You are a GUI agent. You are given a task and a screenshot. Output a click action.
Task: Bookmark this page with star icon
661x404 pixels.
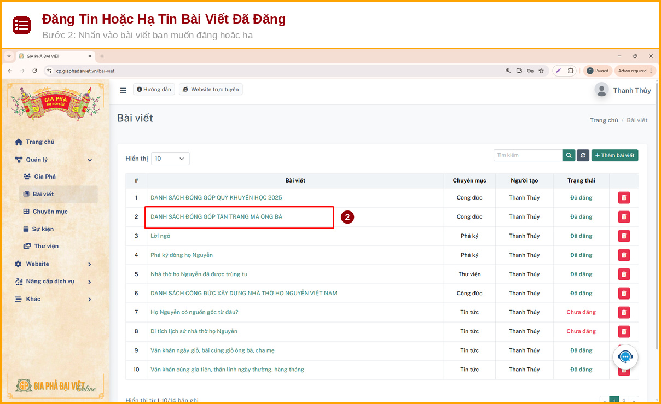(541, 71)
